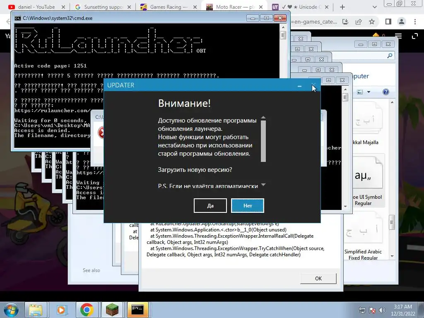Open Windows Explorer from taskbar
The image size is (424, 318).
(x=36, y=310)
